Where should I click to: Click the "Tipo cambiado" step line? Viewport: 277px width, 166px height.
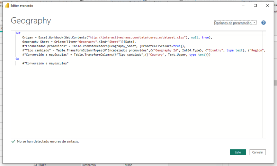[x=138, y=51]
